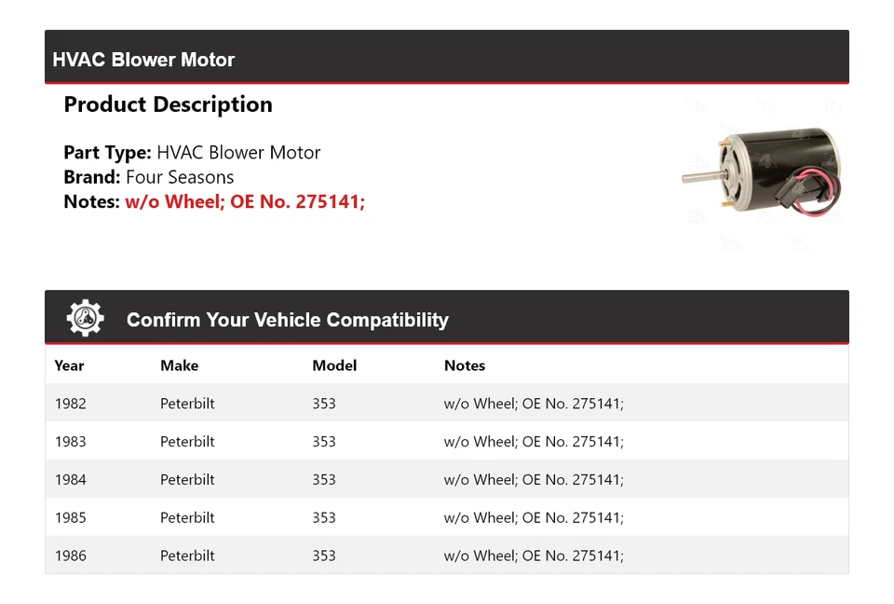This screenshot has width=894, height=604.
Task: Click Peterbilt in the 1982 row
Action: tap(187, 404)
